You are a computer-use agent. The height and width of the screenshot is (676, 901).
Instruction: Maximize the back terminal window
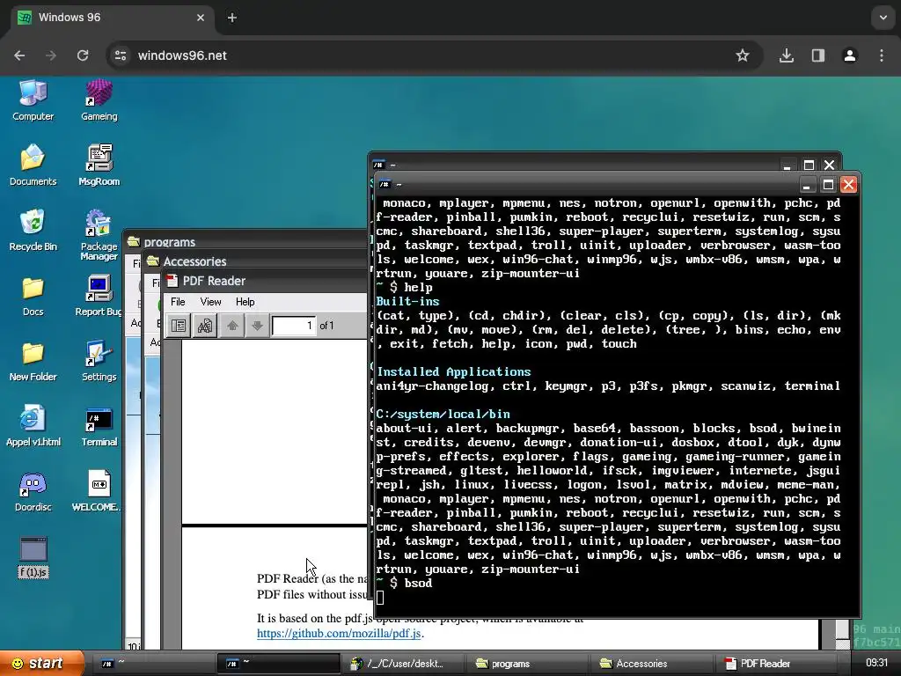coord(809,165)
